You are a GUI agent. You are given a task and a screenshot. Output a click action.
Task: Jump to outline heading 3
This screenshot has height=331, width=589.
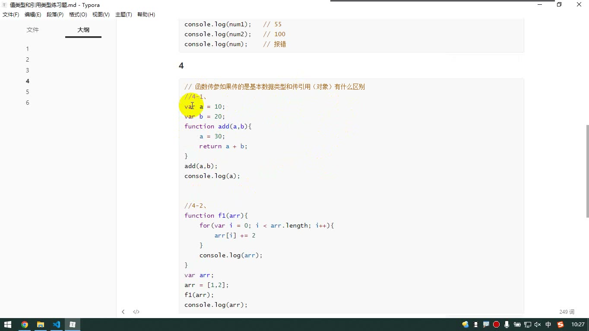coord(28,70)
